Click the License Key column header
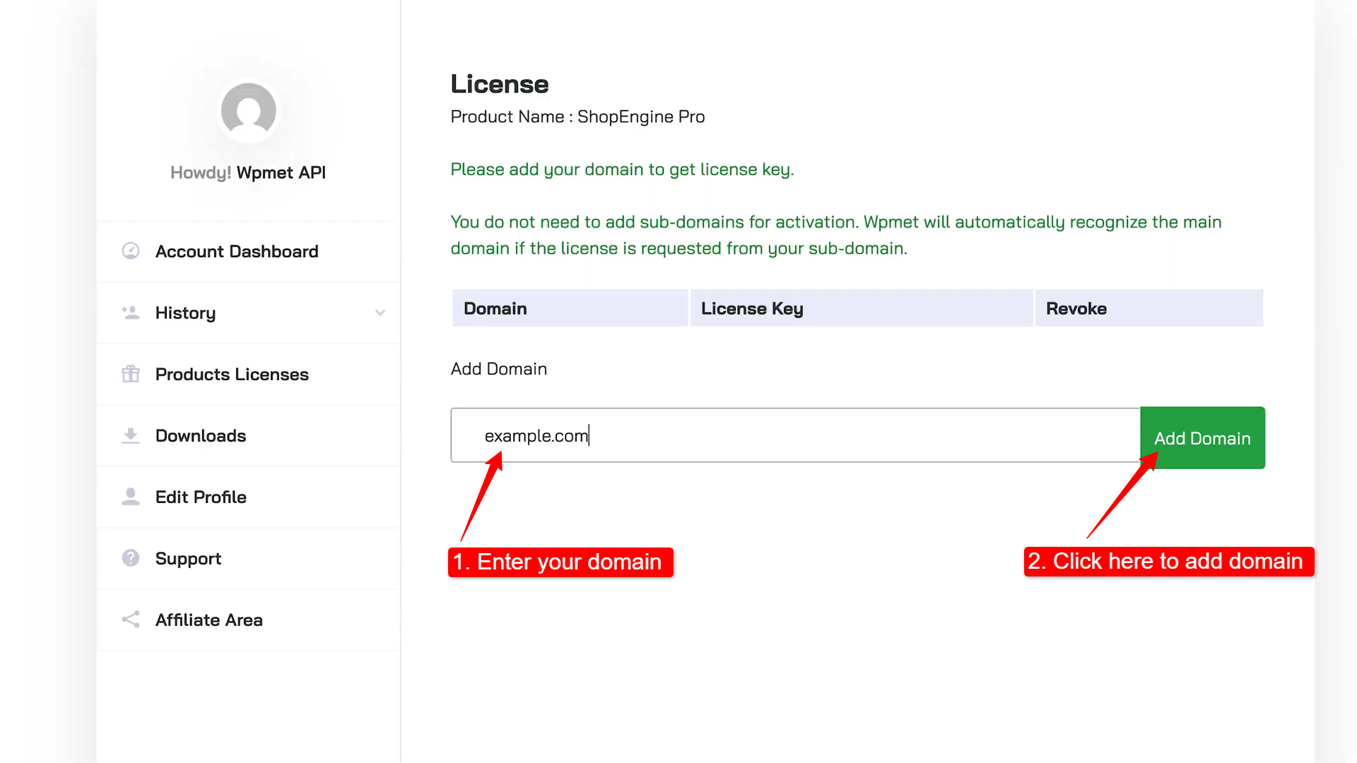Viewport: 1357px width, 763px height. pos(862,308)
